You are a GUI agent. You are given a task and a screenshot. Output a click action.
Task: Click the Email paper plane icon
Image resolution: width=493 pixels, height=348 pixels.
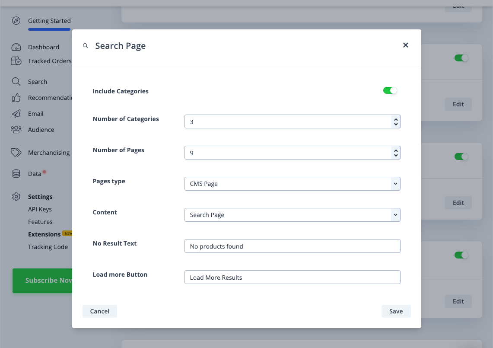pos(16,114)
